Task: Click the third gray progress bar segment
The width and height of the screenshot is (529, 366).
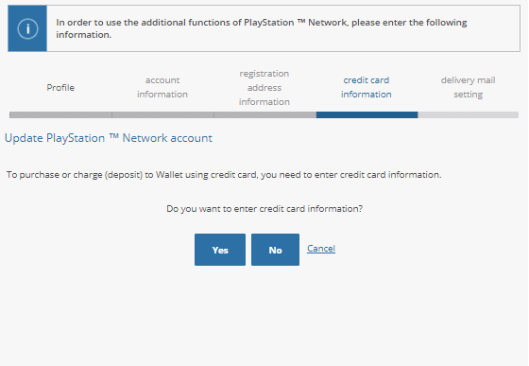Action: pos(265,114)
